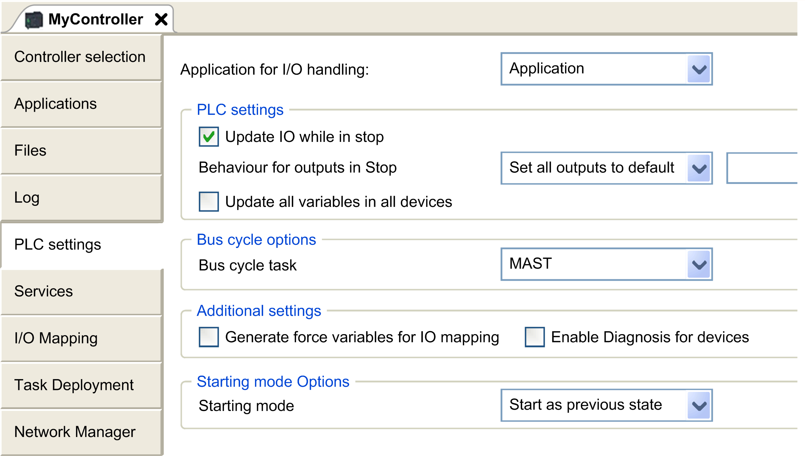Switch to Controller selection tab
806x456 pixels.
[80, 57]
